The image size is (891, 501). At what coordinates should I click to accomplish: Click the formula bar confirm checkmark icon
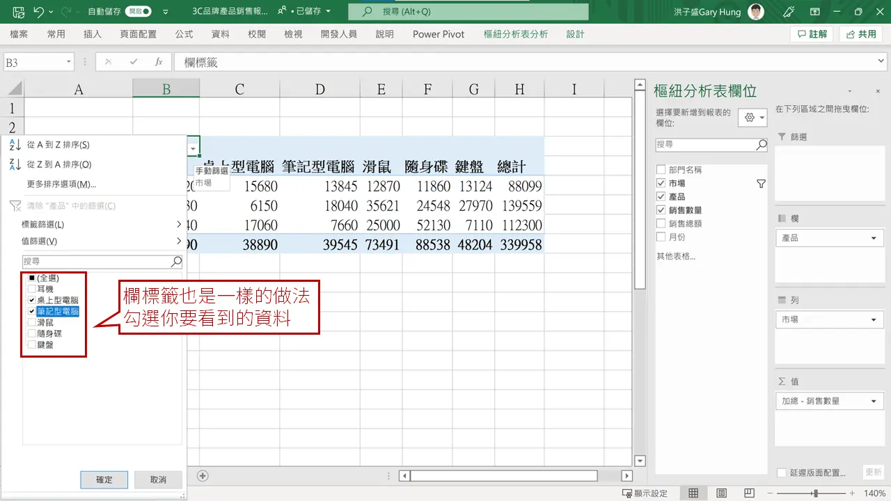tap(133, 62)
